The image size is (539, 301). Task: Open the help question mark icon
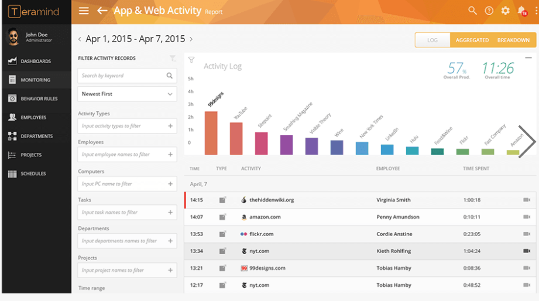pyautogui.click(x=489, y=11)
